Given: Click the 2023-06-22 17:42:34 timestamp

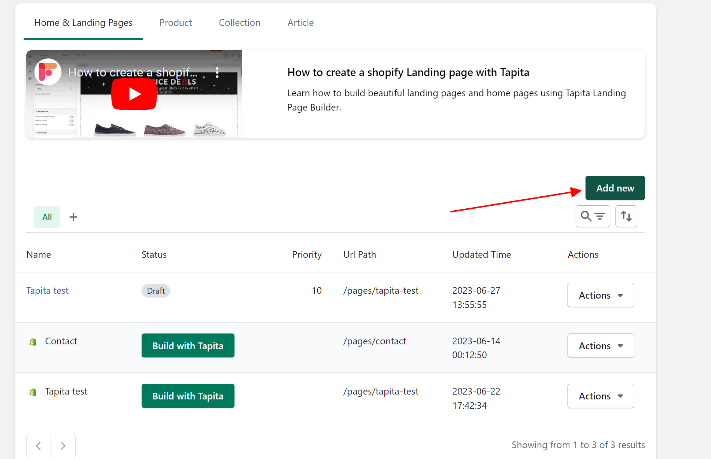Looking at the screenshot, I should click(476, 398).
